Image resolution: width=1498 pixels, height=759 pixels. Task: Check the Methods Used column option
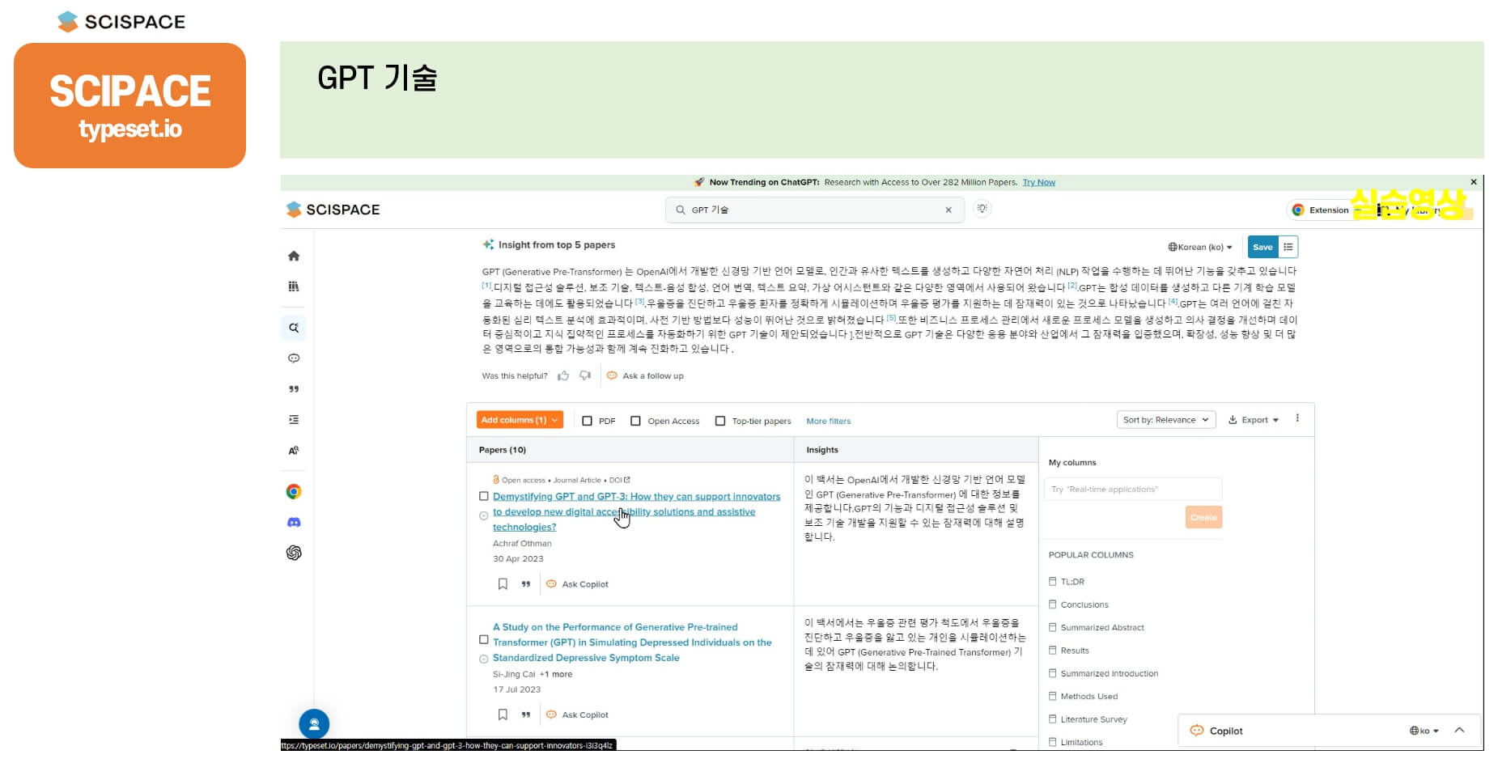[1053, 696]
